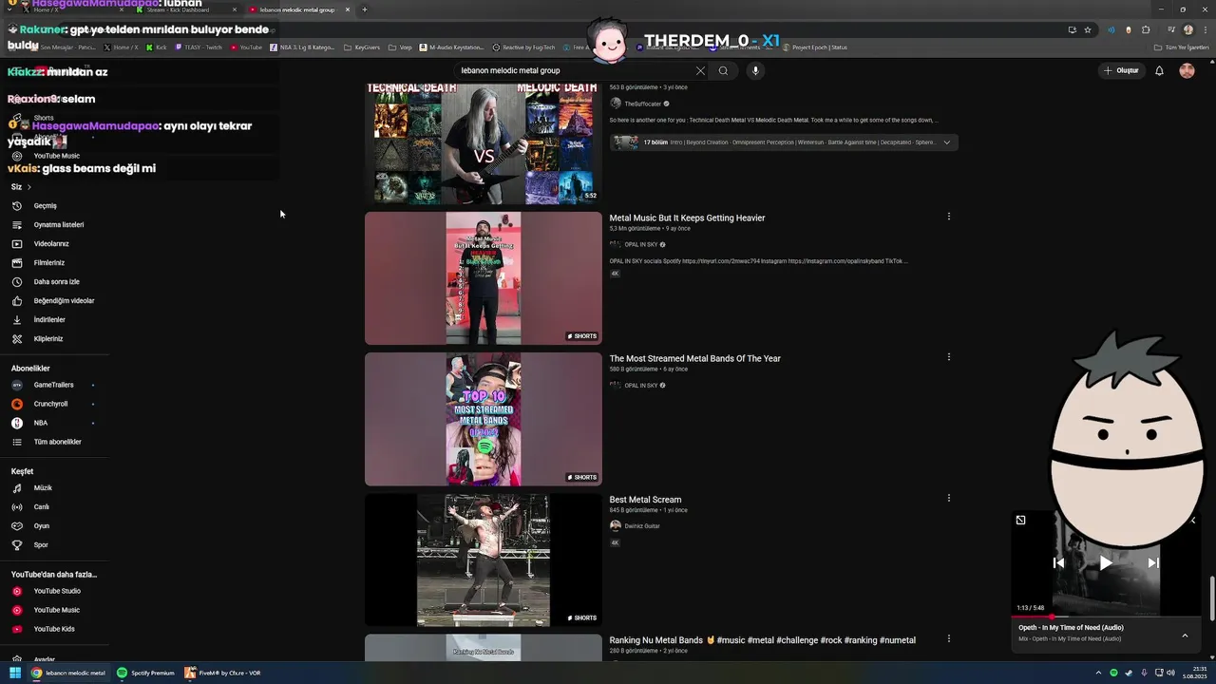Open İndirilenler downloads

pos(49,320)
